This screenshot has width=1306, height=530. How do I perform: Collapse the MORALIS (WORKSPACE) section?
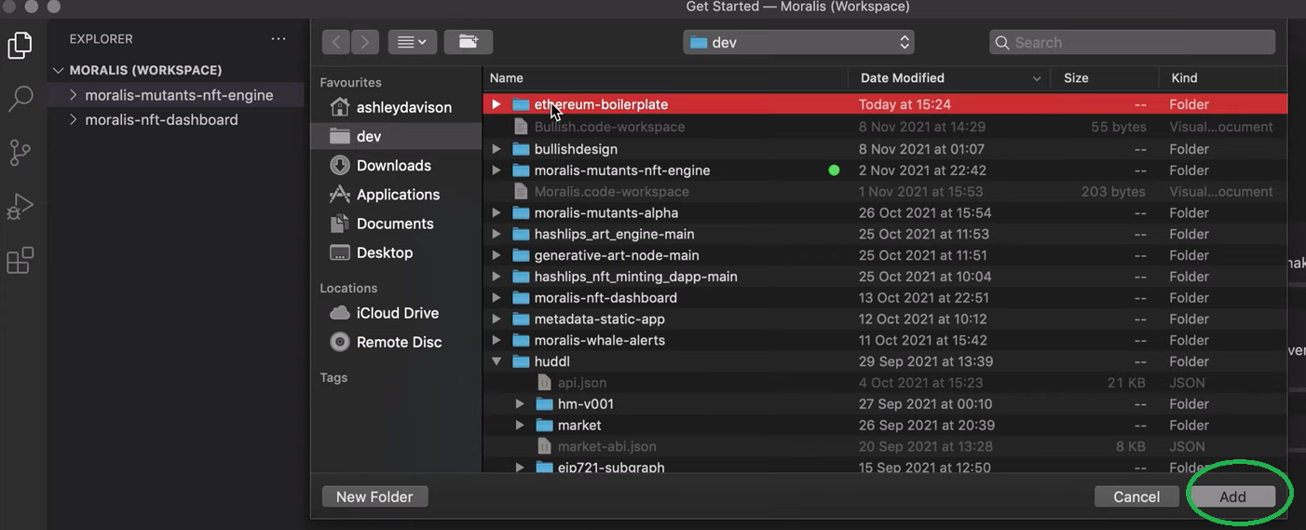59,70
